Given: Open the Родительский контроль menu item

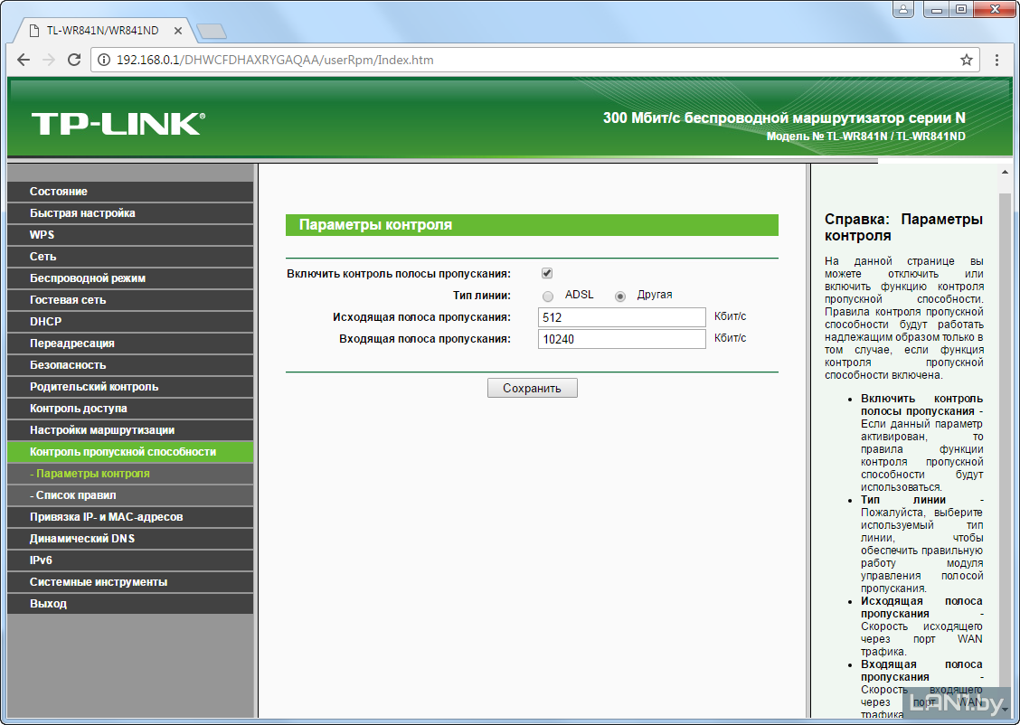Looking at the screenshot, I should [x=130, y=386].
